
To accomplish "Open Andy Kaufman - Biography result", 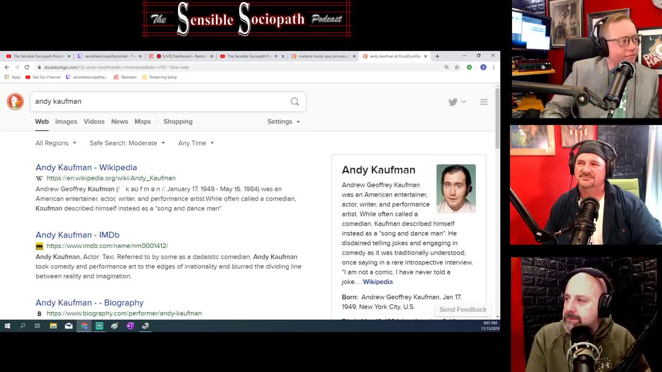I will [x=89, y=303].
